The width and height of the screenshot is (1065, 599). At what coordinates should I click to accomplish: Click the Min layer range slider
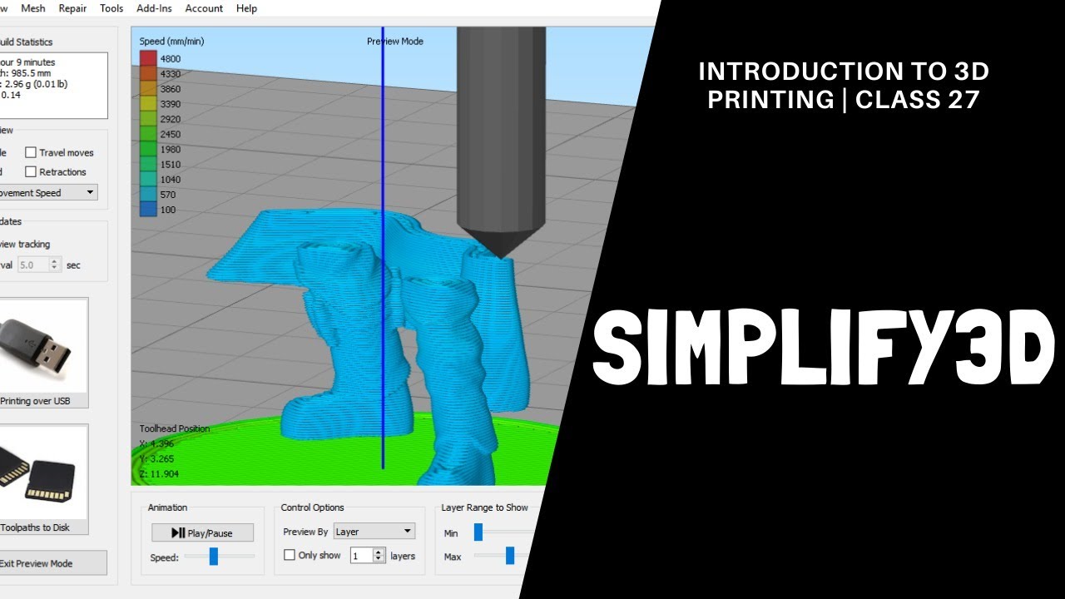[478, 532]
